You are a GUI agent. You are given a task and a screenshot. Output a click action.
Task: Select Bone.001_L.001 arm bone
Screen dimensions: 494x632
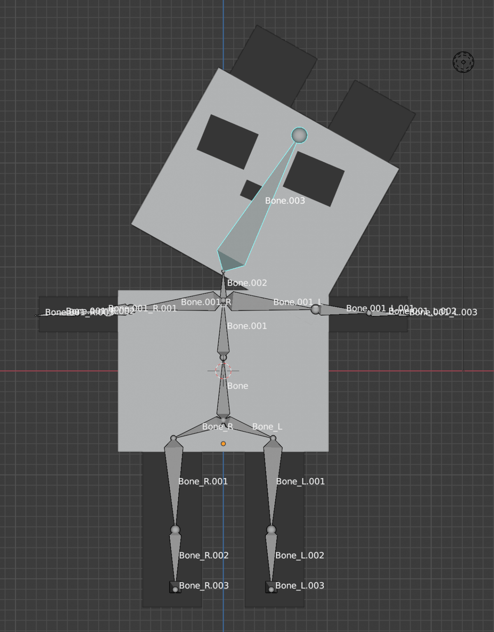[341, 311]
